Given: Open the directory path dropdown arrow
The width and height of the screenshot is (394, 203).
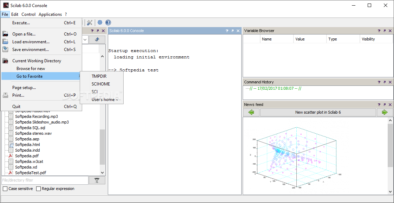Looking at the screenshot, I should click(x=85, y=39).
